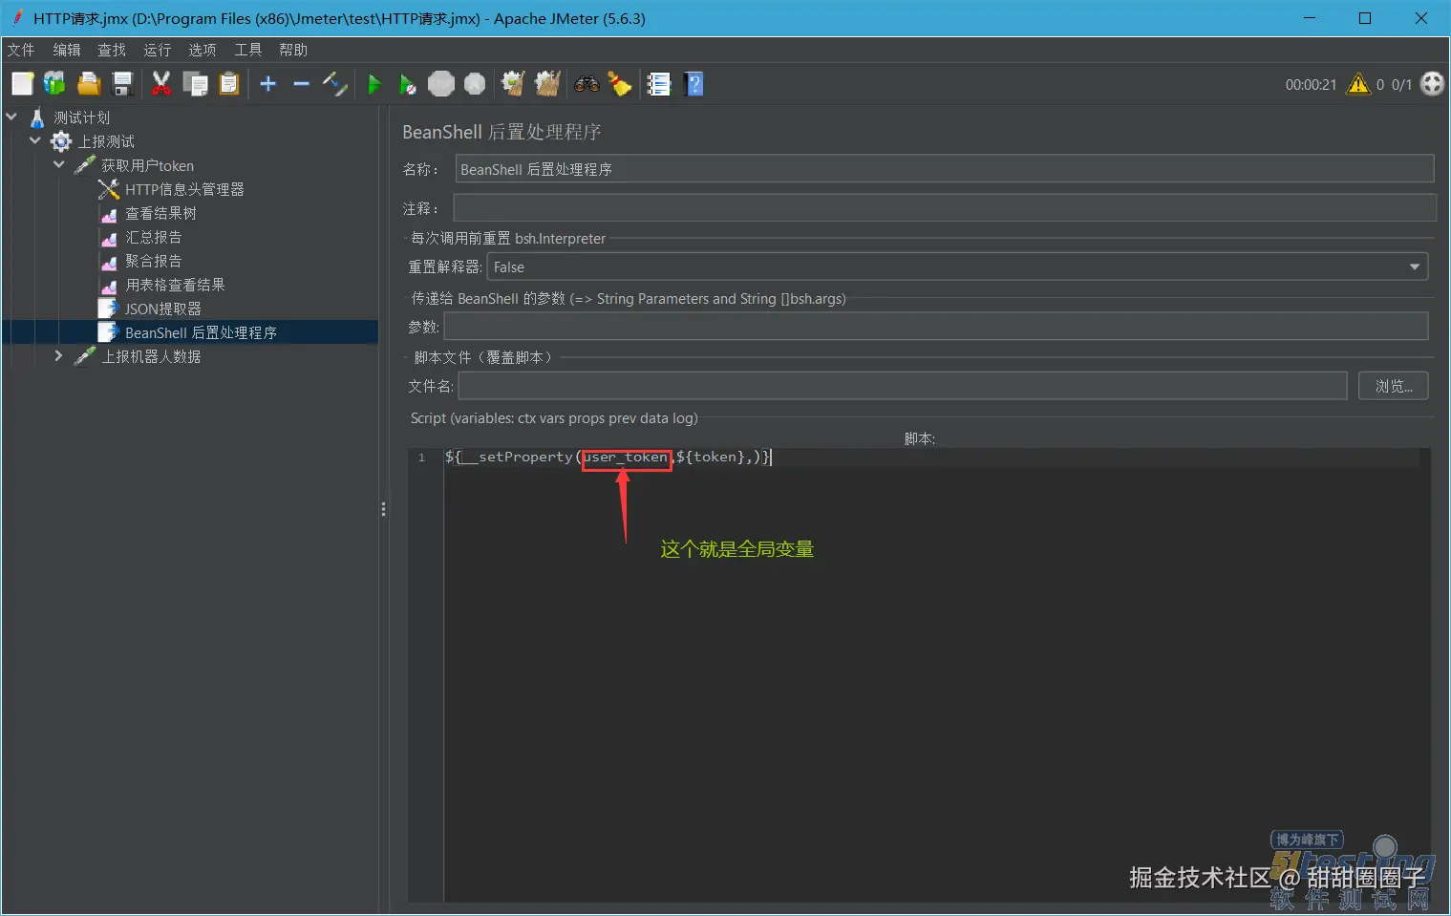Click the Paste clipboard icon

tap(229, 84)
